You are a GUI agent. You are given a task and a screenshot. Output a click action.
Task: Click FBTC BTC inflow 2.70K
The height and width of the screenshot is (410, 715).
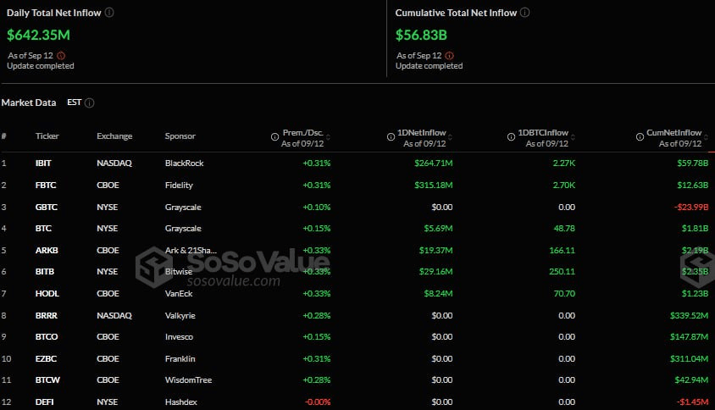pos(563,186)
